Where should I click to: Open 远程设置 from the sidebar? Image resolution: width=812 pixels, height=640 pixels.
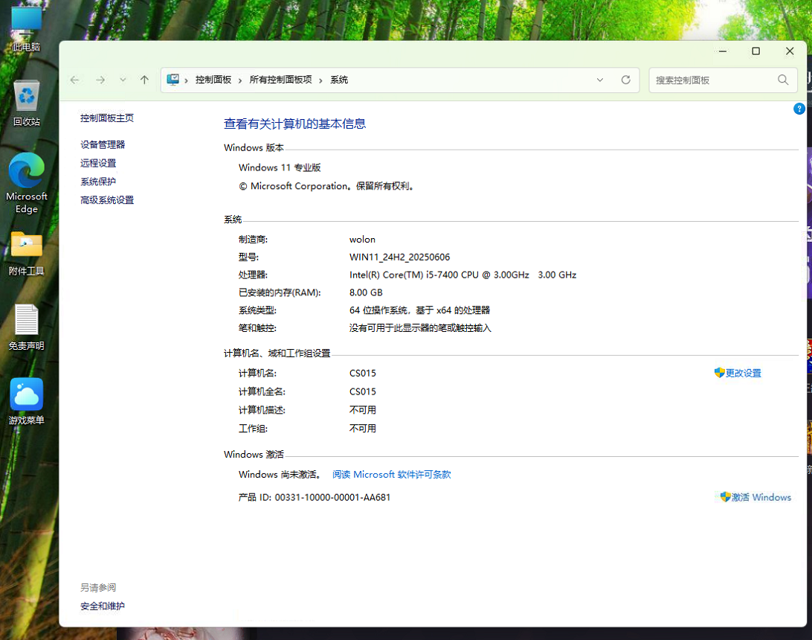coord(98,163)
